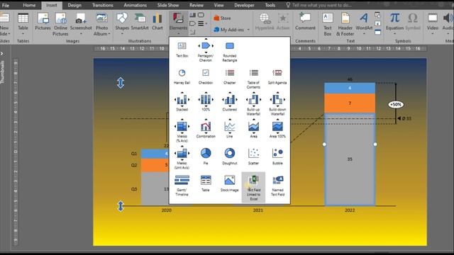
Task: Insert an Area 100% chart
Action: (x=277, y=128)
